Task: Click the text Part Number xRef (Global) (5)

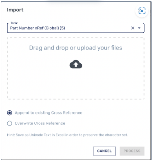Action: (x=37, y=28)
